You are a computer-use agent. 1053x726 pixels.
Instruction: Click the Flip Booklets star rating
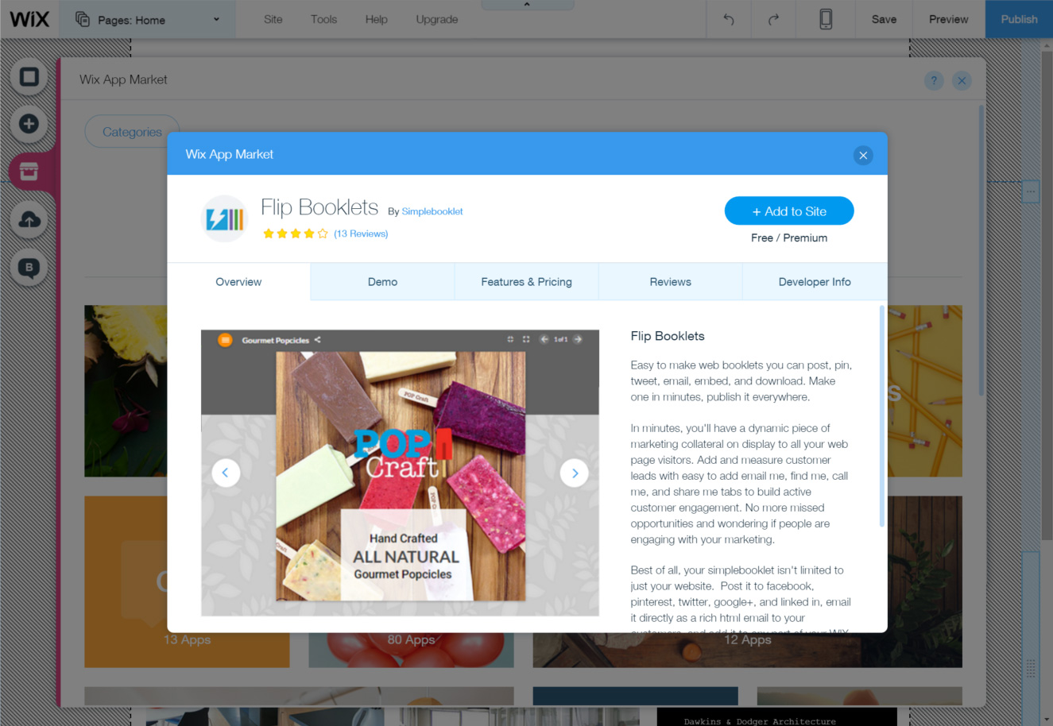tap(295, 234)
